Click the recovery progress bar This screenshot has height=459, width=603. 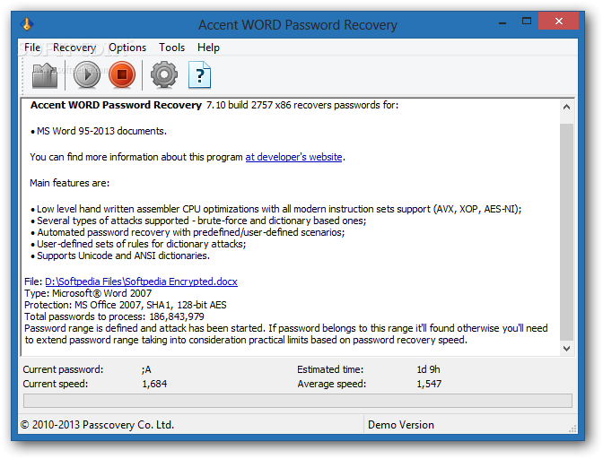(298, 401)
